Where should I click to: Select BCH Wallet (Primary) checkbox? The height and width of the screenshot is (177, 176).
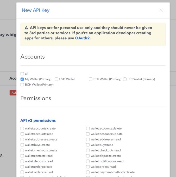pyautogui.click(x=22, y=85)
